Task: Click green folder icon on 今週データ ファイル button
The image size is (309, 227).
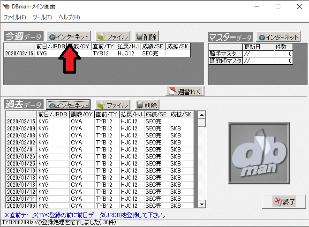Action: click(x=101, y=37)
